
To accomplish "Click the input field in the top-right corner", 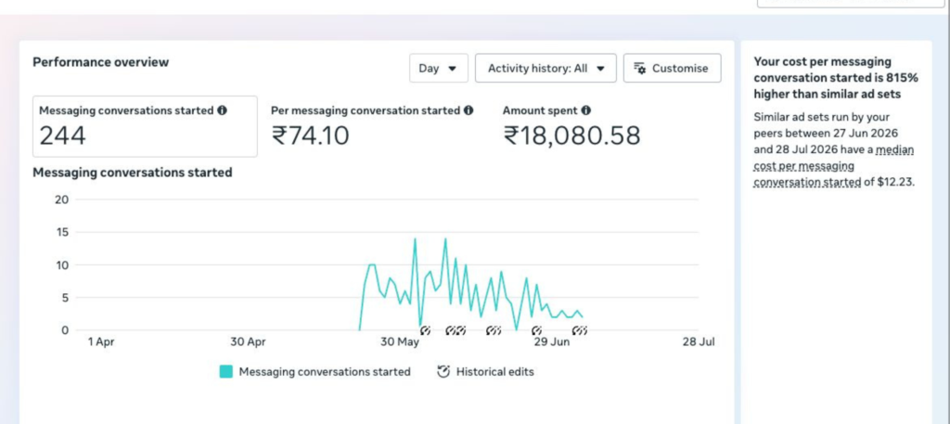I will tap(851, 3).
